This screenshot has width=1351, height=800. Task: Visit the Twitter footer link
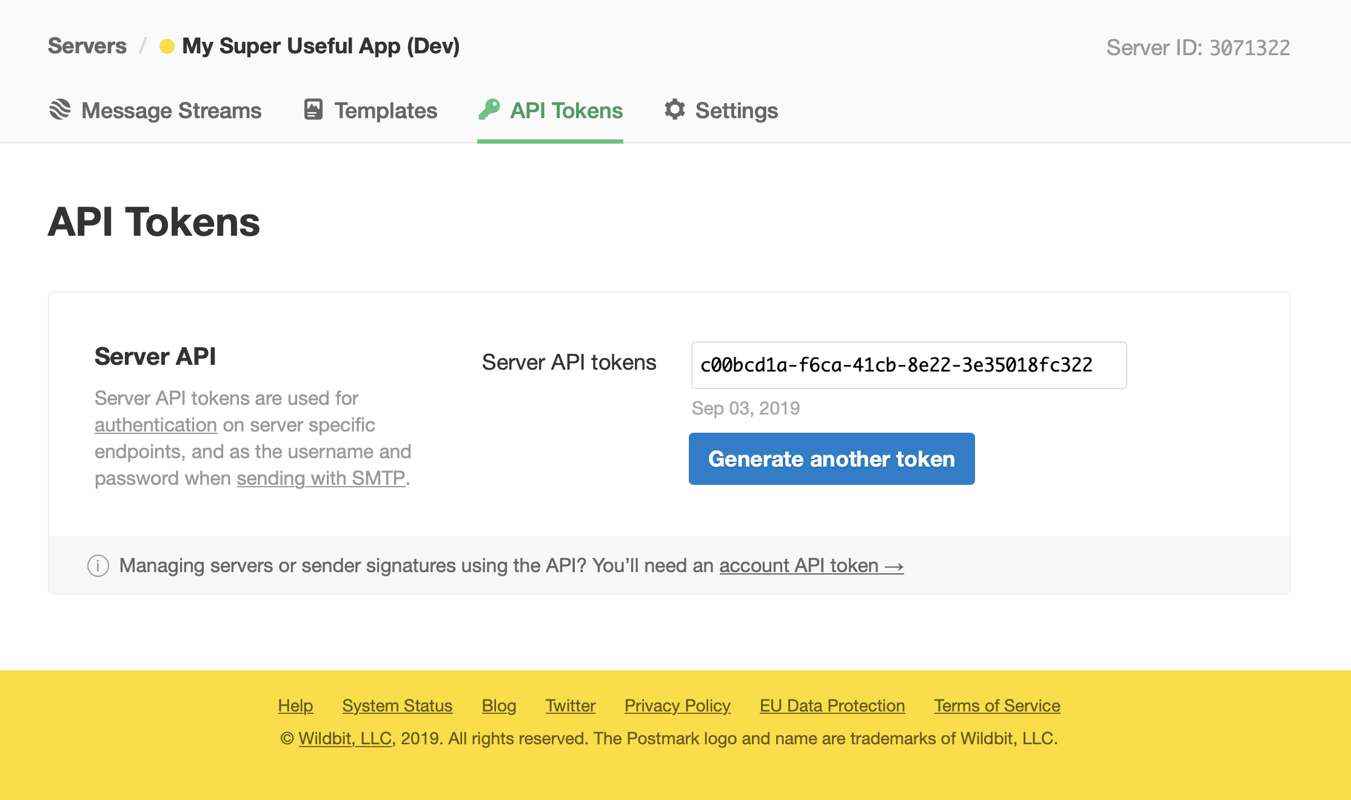pos(570,705)
